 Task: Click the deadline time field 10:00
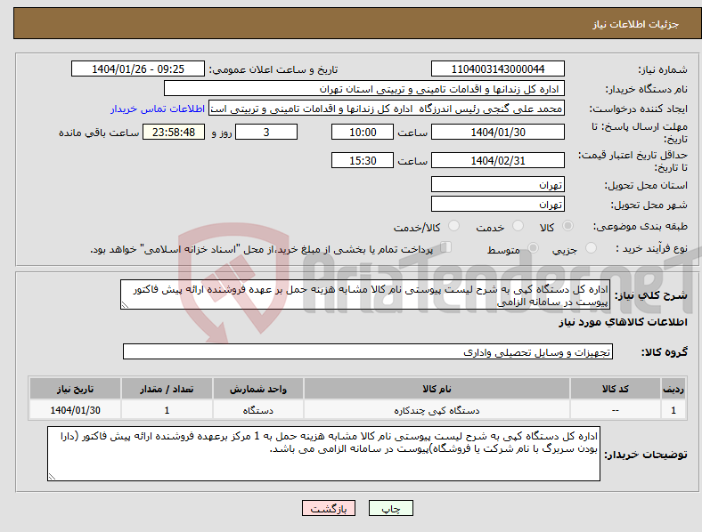[x=363, y=132]
